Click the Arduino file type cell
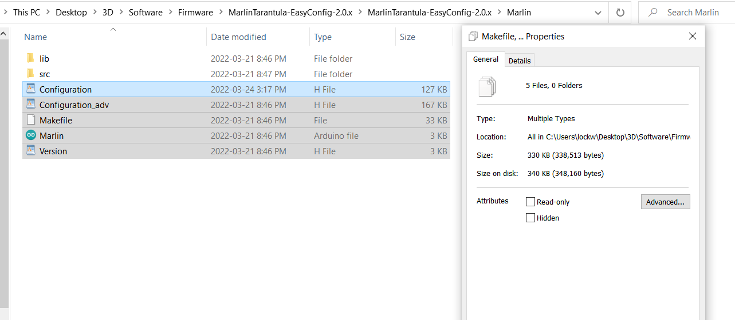The width and height of the screenshot is (735, 320). (x=336, y=135)
